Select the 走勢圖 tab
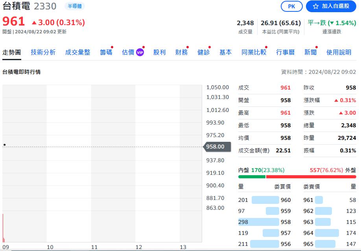This screenshot has height=251, width=361. pos(12,53)
